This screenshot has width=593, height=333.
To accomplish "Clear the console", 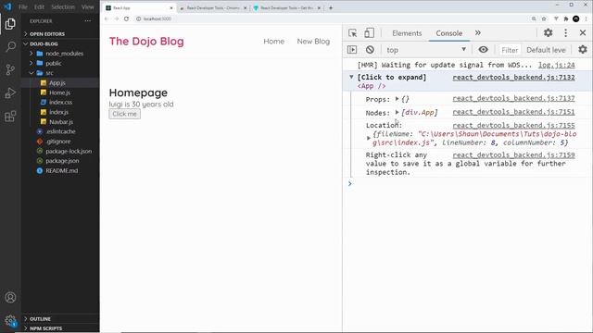I will (370, 49).
